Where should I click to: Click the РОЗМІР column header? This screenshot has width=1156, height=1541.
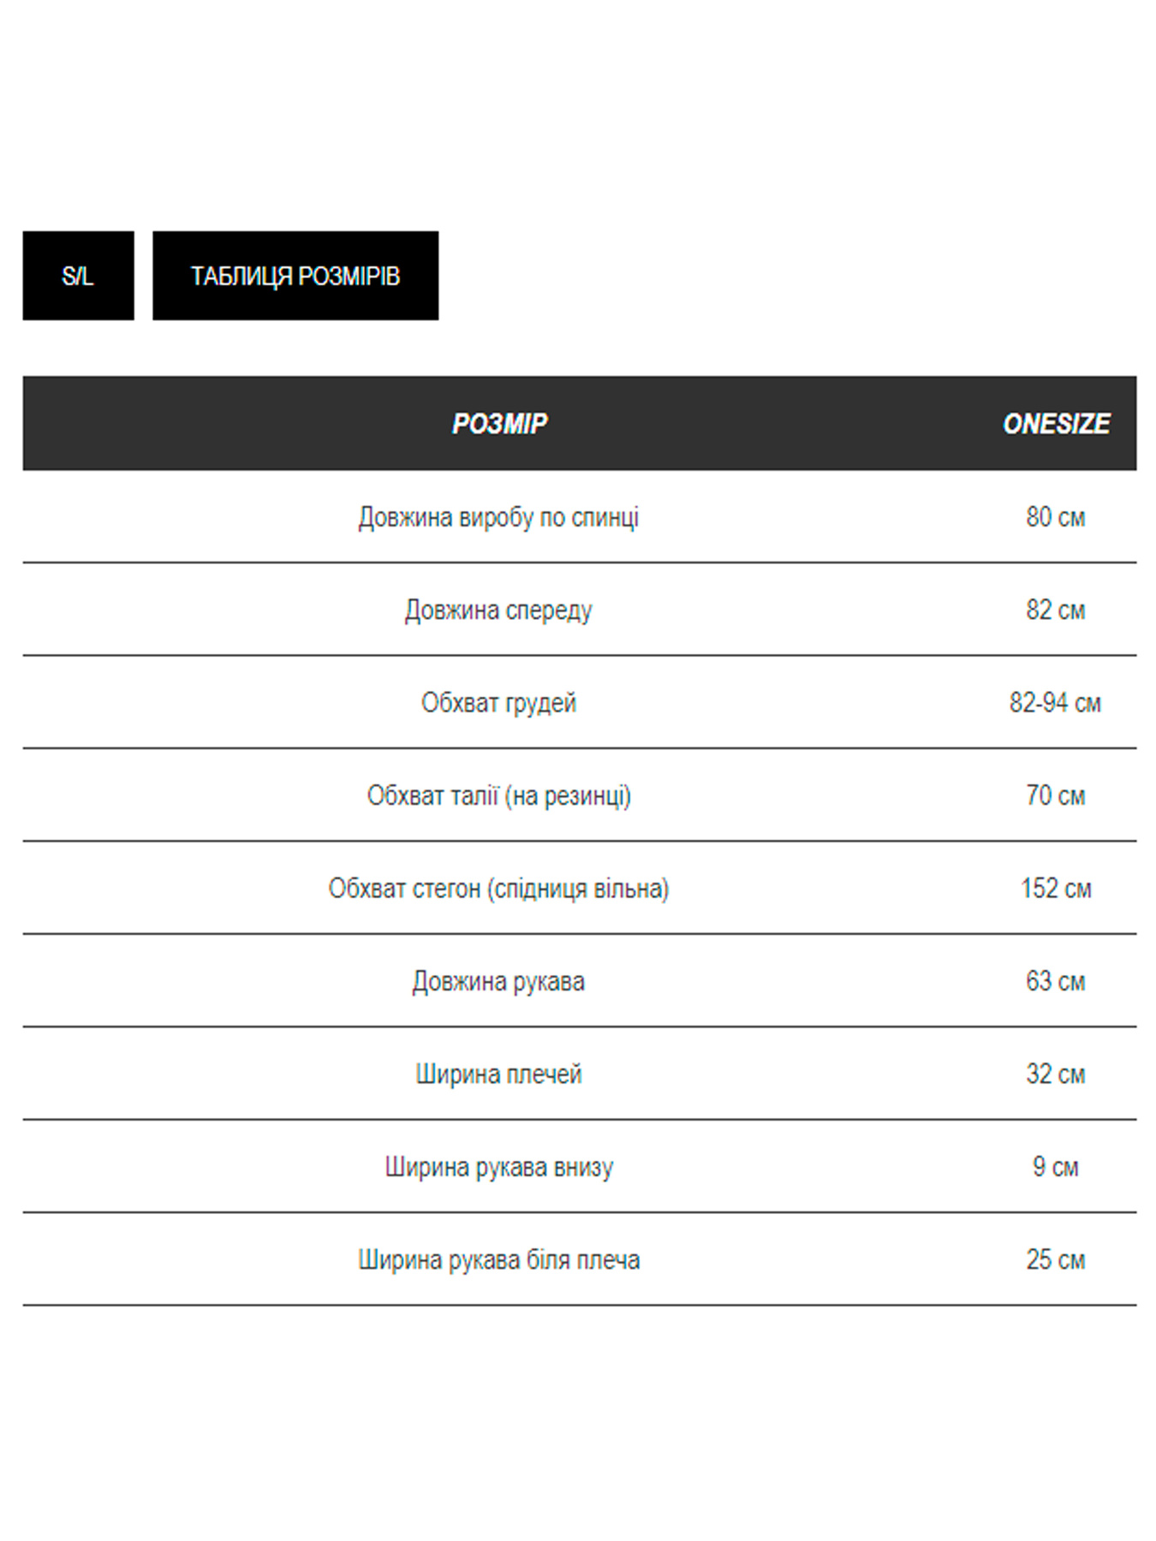point(499,424)
